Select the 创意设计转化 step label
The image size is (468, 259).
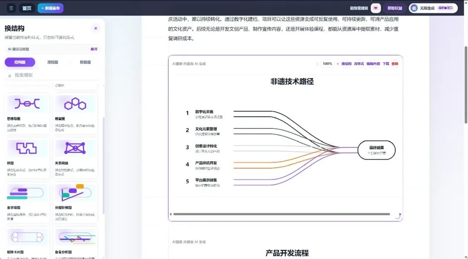206,146
